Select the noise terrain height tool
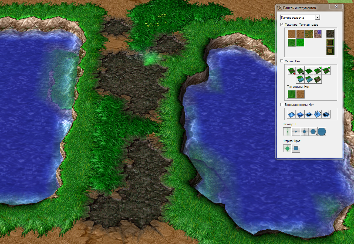The width and height of the screenshot is (354, 244). click(x=318, y=114)
